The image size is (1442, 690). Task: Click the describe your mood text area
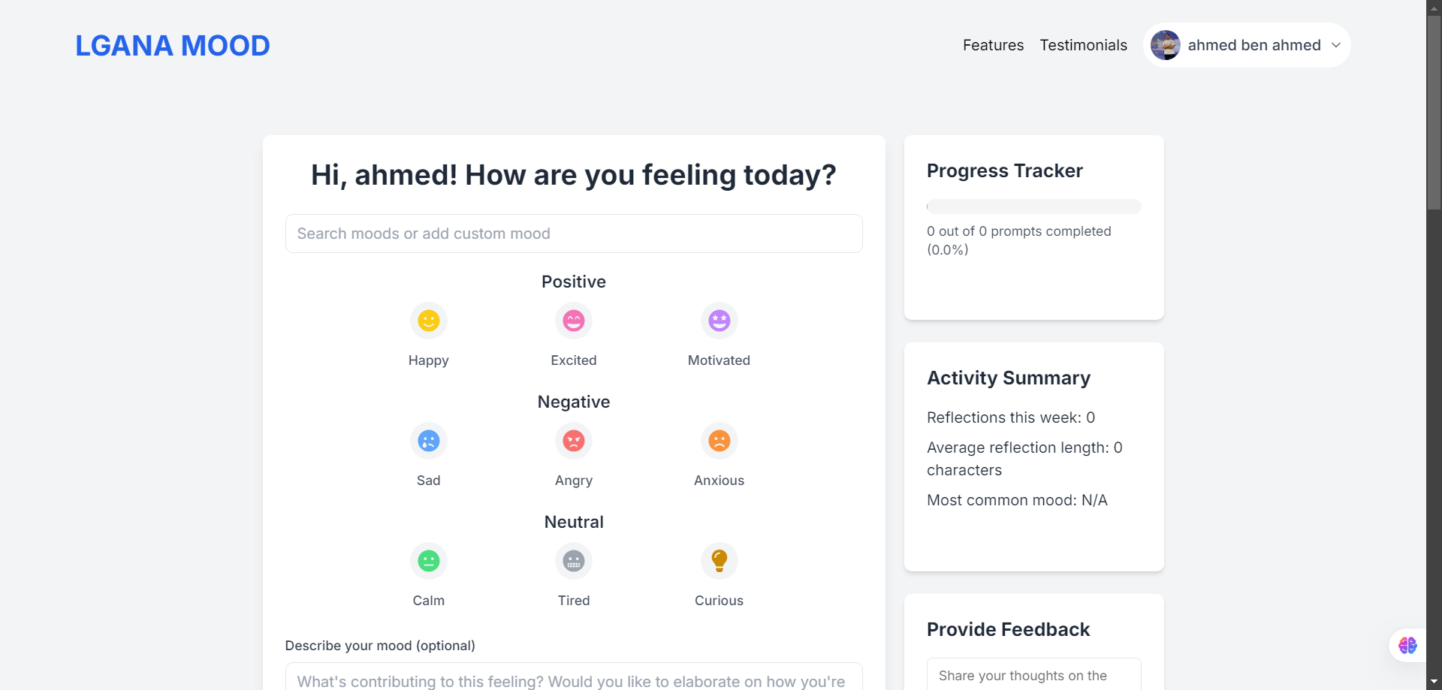pos(574,678)
